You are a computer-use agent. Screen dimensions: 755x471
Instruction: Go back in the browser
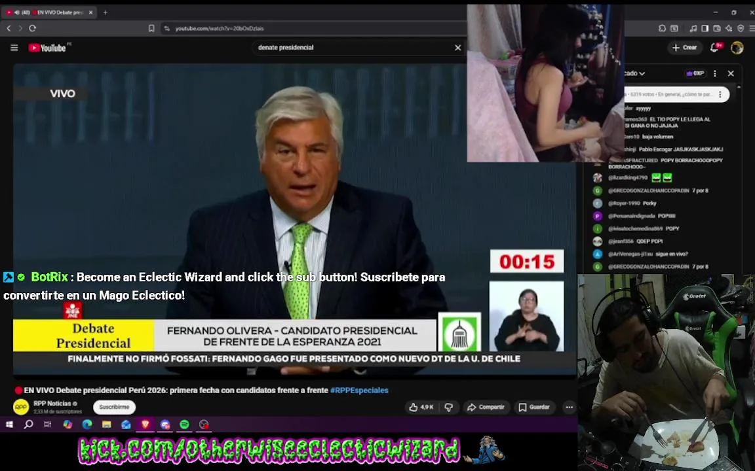[9, 28]
